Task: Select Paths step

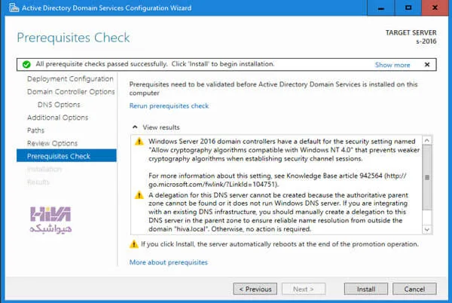Action: [x=35, y=130]
